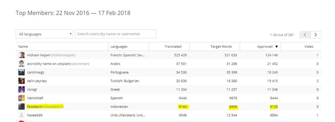Select carolinaigs avatar thumbnail

click(x=21, y=72)
